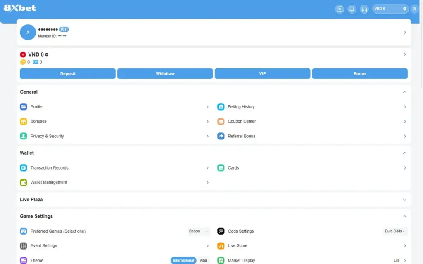Click the Cards icon
Image resolution: width=423 pixels, height=264 pixels.
coord(221,168)
